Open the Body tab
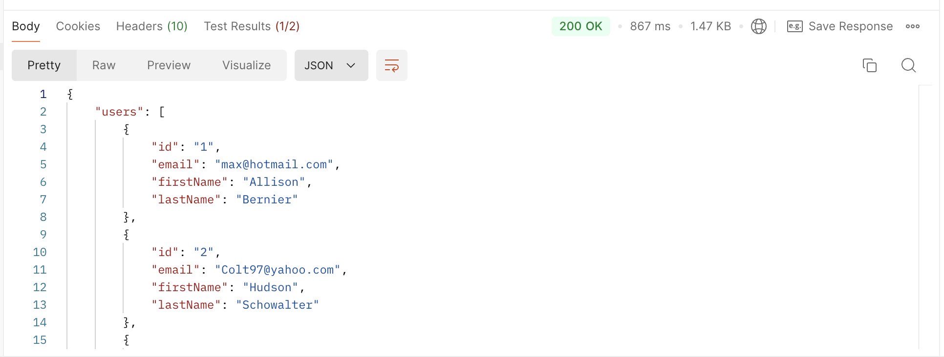 [26, 26]
